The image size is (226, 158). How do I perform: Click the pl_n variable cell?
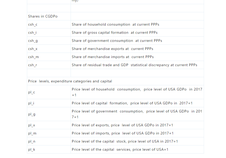[x=32, y=141]
